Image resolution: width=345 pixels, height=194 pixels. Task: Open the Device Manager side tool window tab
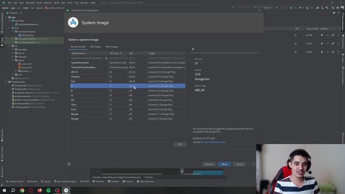(343, 22)
